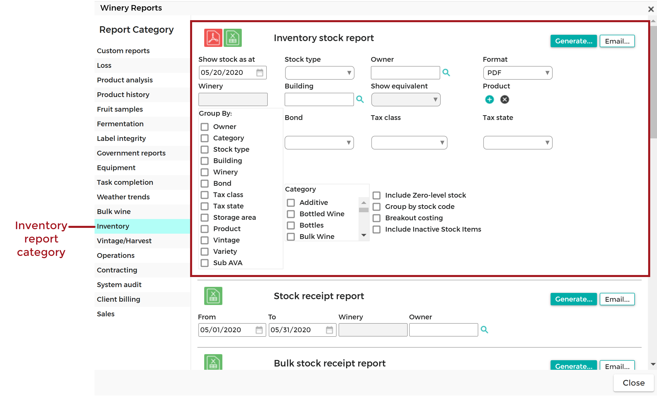Select the Inventory report category

pos(142,226)
